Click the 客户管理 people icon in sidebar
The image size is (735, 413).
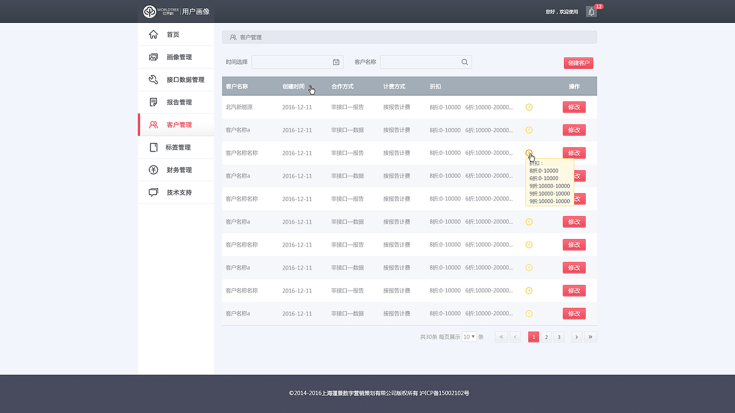[x=153, y=124]
